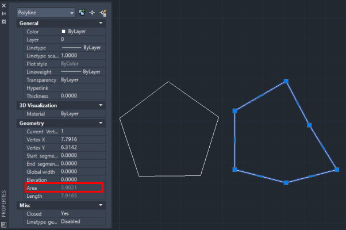Open Quick Select from the palette header
Screen dimensions: 346x230
point(102,11)
